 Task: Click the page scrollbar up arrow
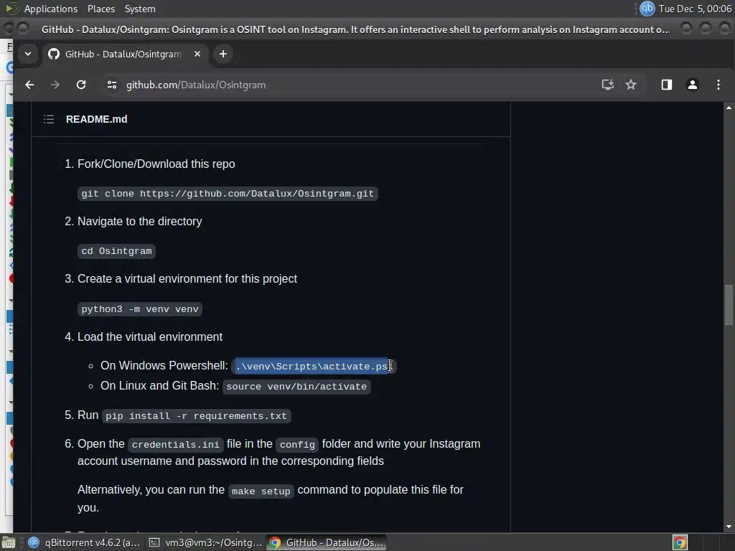[x=729, y=108]
